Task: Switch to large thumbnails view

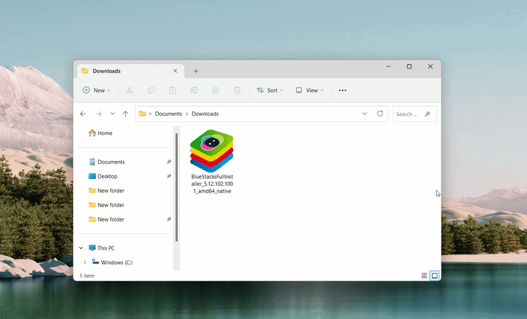Action: (x=435, y=275)
